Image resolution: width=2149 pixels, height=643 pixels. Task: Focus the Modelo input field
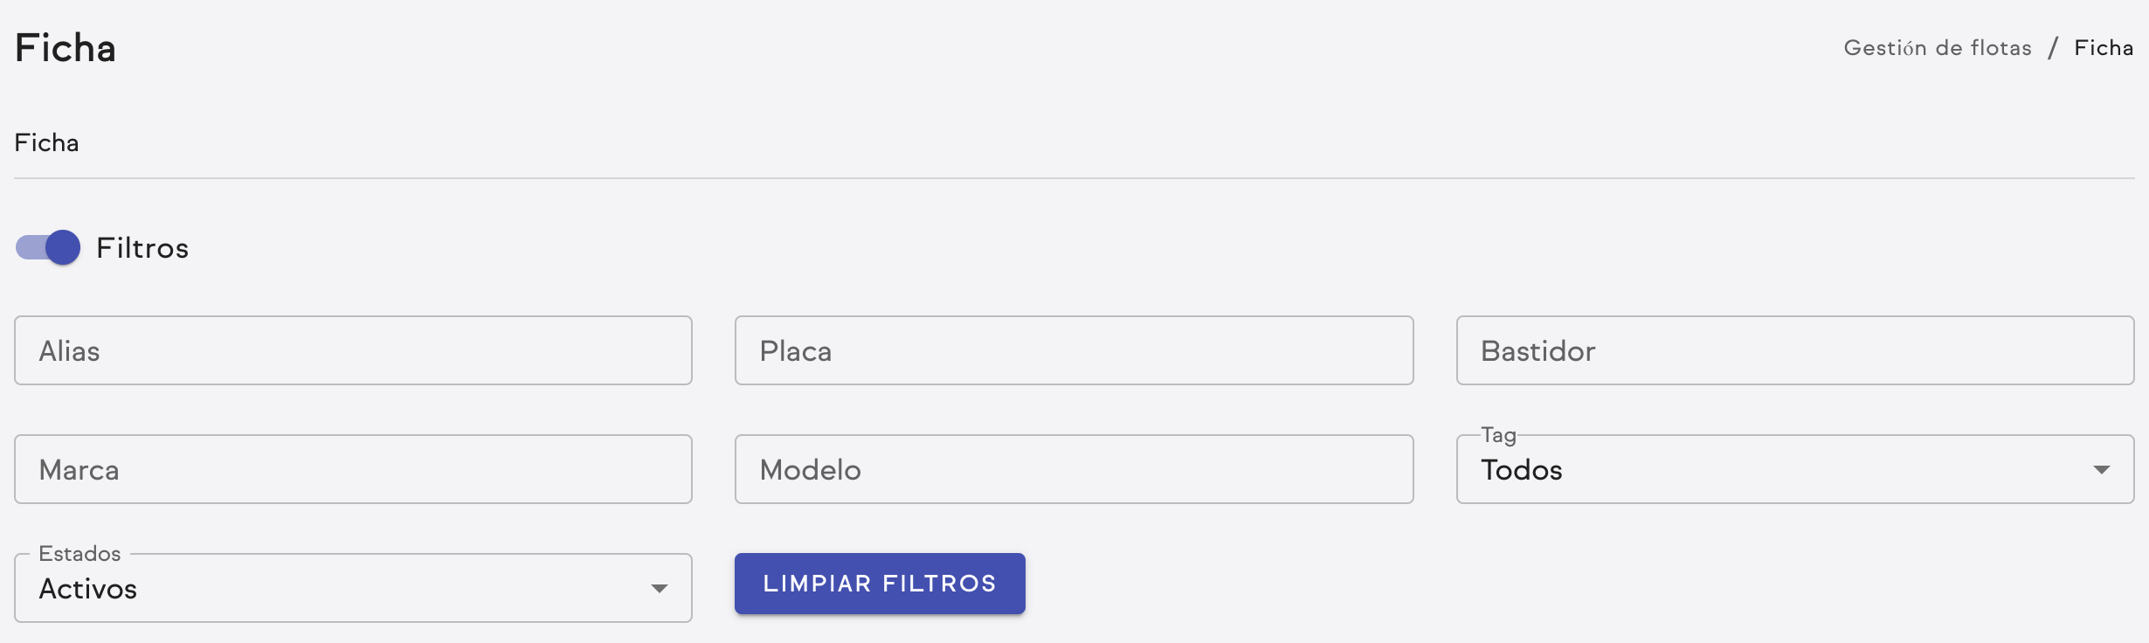[x=1073, y=469]
